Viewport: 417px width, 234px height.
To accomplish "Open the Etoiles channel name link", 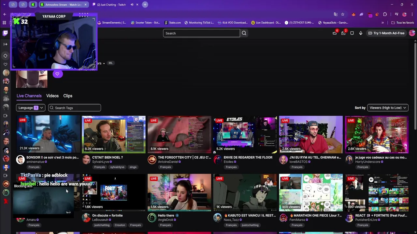I will coord(228,162).
